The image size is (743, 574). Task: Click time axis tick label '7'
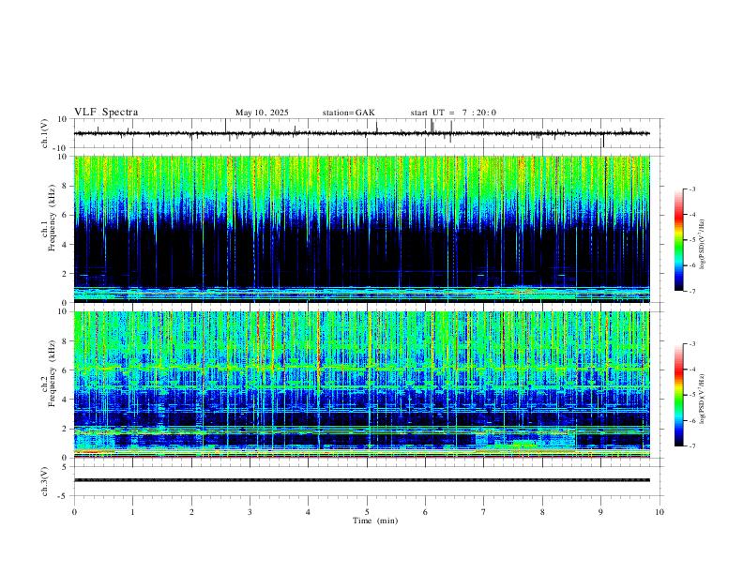click(484, 512)
